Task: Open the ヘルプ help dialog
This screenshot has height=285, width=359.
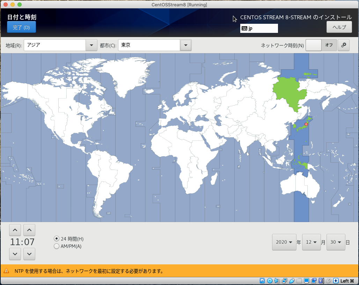Action: coord(339,27)
